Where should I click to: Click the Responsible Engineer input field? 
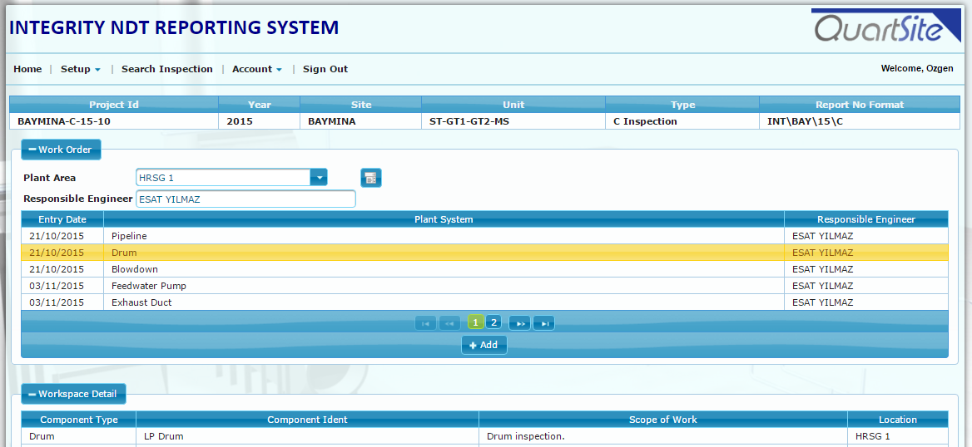point(245,199)
